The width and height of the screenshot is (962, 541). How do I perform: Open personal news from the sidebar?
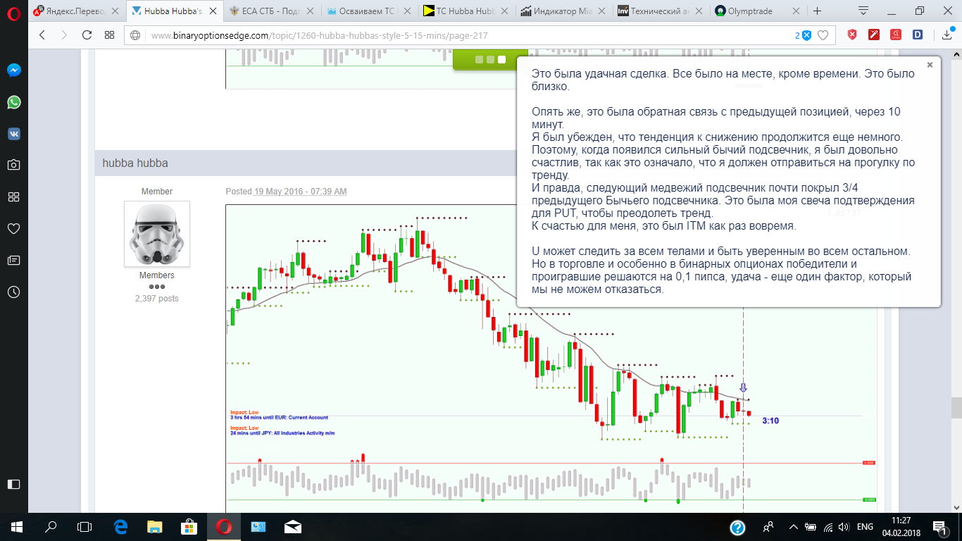[14, 260]
